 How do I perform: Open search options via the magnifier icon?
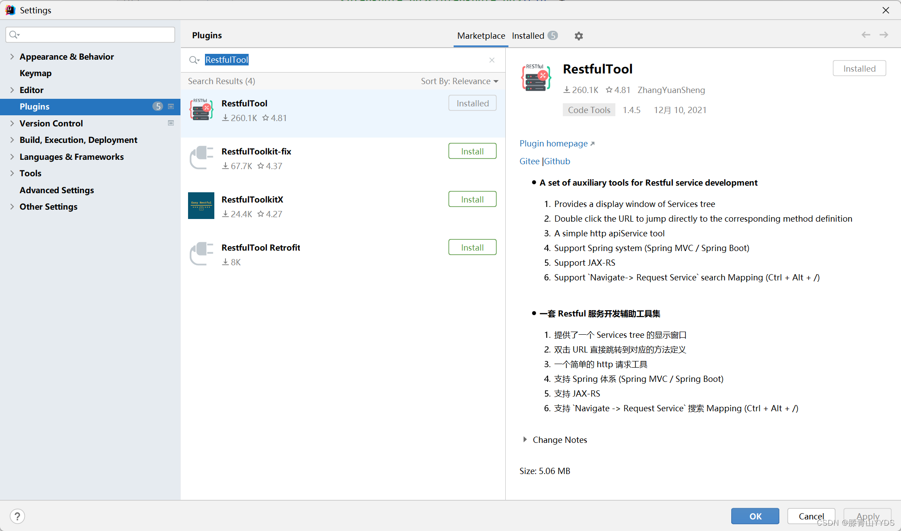click(x=194, y=60)
